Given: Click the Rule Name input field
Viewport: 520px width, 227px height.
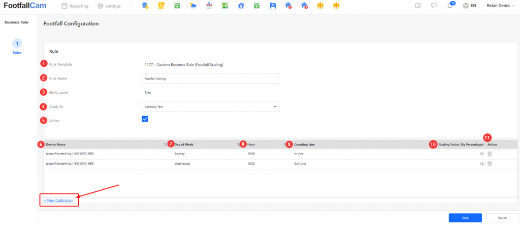Looking at the screenshot, I should (x=211, y=79).
